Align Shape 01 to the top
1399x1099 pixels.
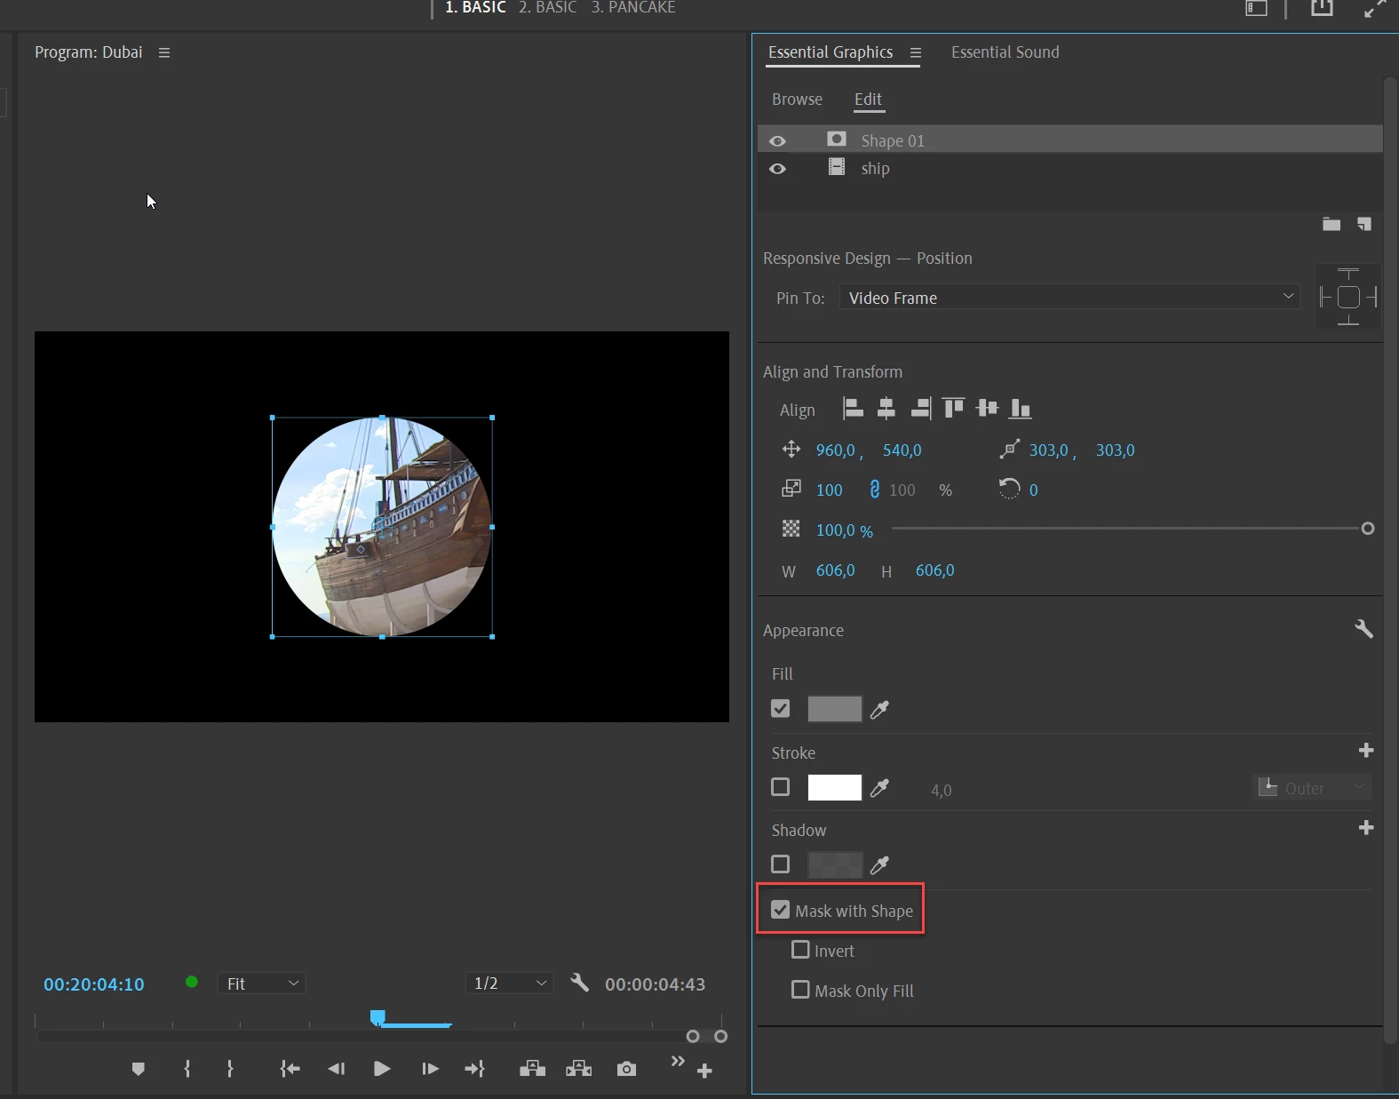tap(954, 409)
